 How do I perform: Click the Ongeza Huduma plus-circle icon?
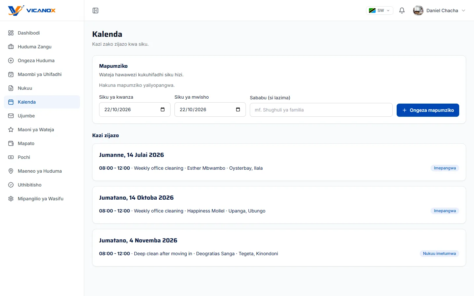11,61
